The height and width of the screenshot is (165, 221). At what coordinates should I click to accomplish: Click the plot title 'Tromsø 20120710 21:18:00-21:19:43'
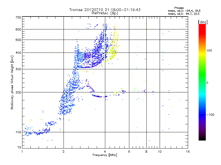pos(105,10)
